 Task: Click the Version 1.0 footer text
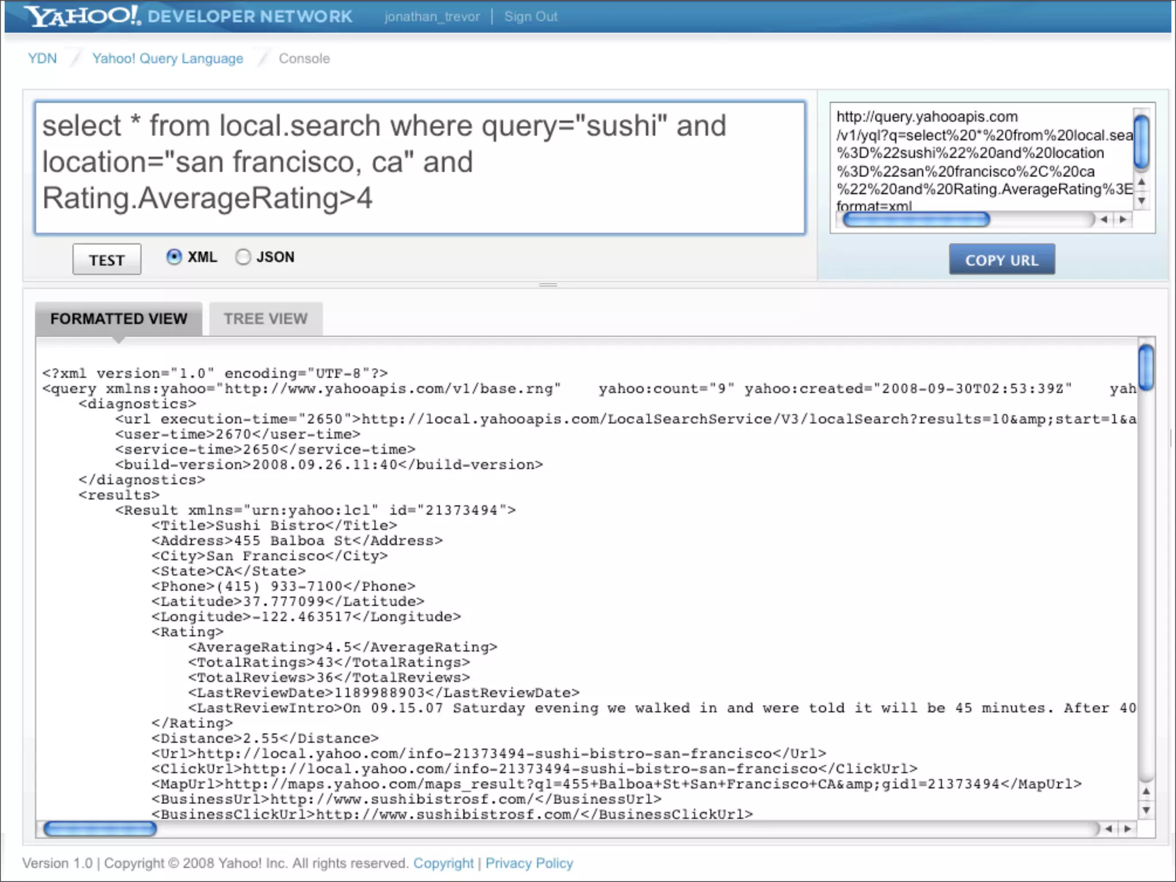tap(57, 863)
